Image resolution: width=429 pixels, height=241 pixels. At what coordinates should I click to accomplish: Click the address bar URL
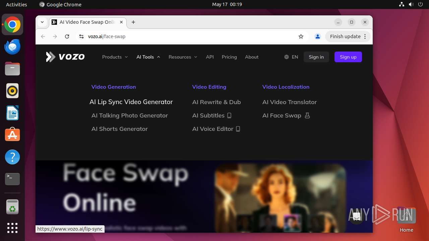tap(107, 36)
